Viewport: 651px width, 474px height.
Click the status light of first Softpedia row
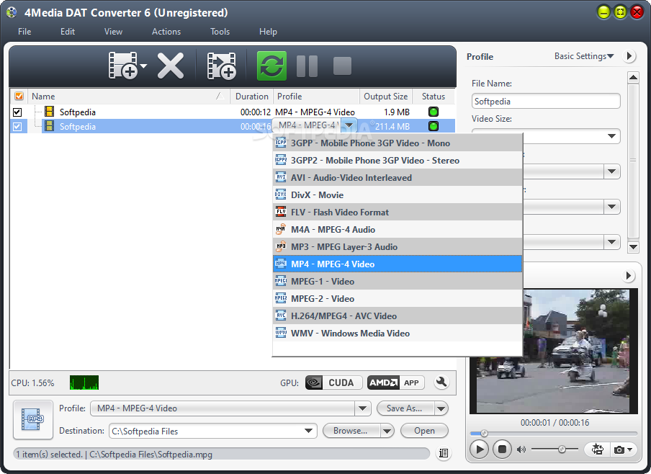pyautogui.click(x=434, y=112)
